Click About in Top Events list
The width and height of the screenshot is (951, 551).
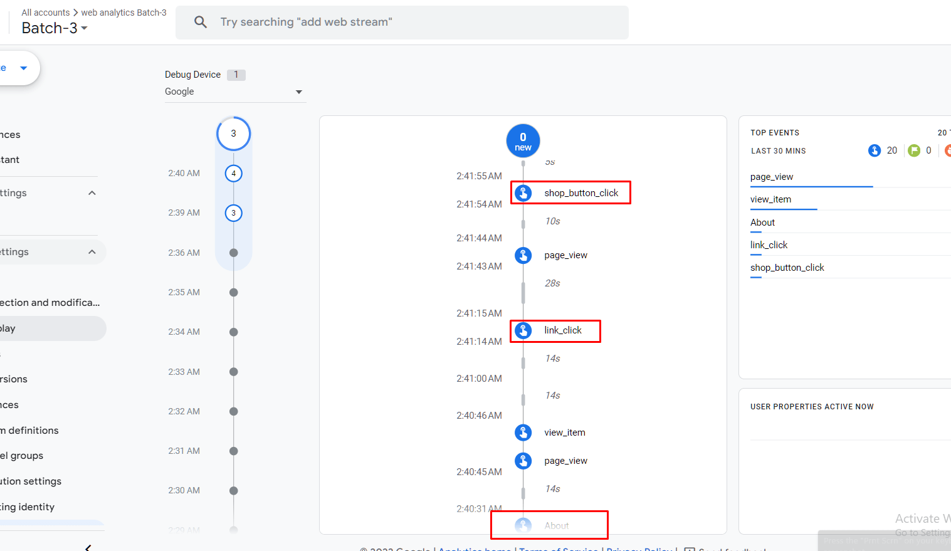coord(762,223)
